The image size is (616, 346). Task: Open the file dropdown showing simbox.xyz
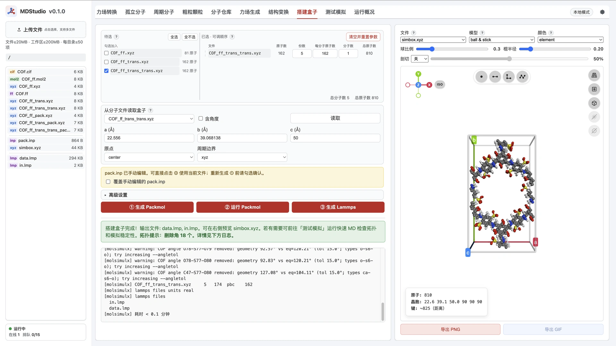click(x=433, y=40)
